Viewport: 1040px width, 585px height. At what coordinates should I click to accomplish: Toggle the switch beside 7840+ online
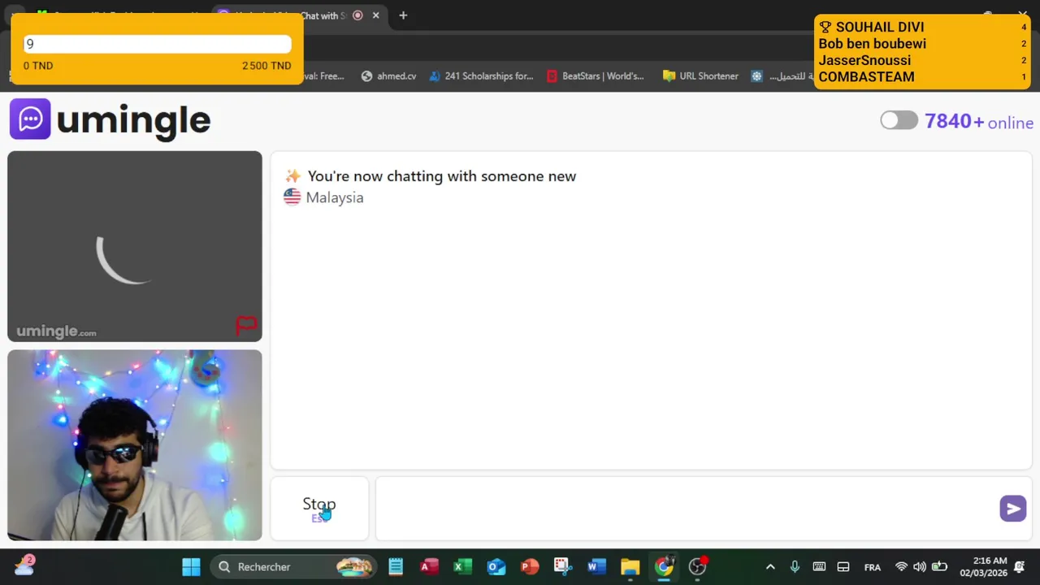click(x=899, y=120)
